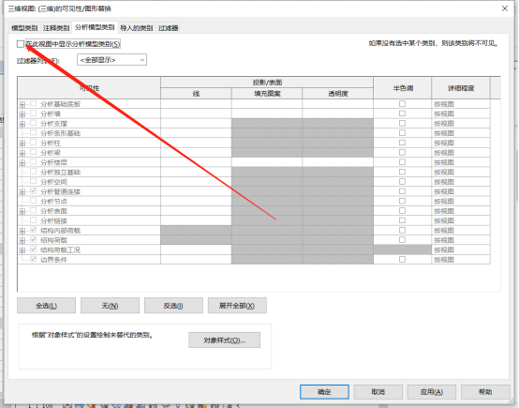Click the 透明度 column header
Viewport: 519px width, 408px height.
[x=337, y=94]
